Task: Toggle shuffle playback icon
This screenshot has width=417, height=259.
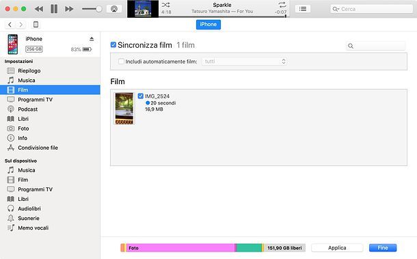Action: coord(165,5)
